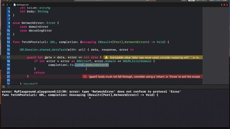Click line number 17 in gutter
The width and height of the screenshot is (230, 129).
(9, 57)
